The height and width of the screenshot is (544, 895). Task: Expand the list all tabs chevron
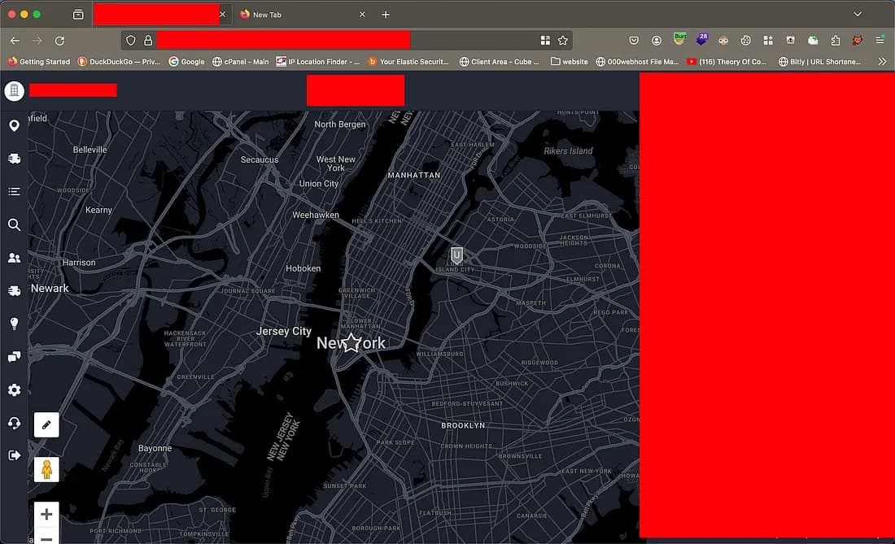pos(857,15)
